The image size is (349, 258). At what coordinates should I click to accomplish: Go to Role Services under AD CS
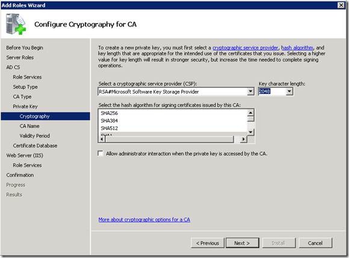pyautogui.click(x=27, y=77)
